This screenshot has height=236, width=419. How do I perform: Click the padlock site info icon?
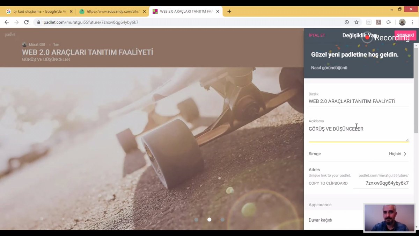pos(39,22)
